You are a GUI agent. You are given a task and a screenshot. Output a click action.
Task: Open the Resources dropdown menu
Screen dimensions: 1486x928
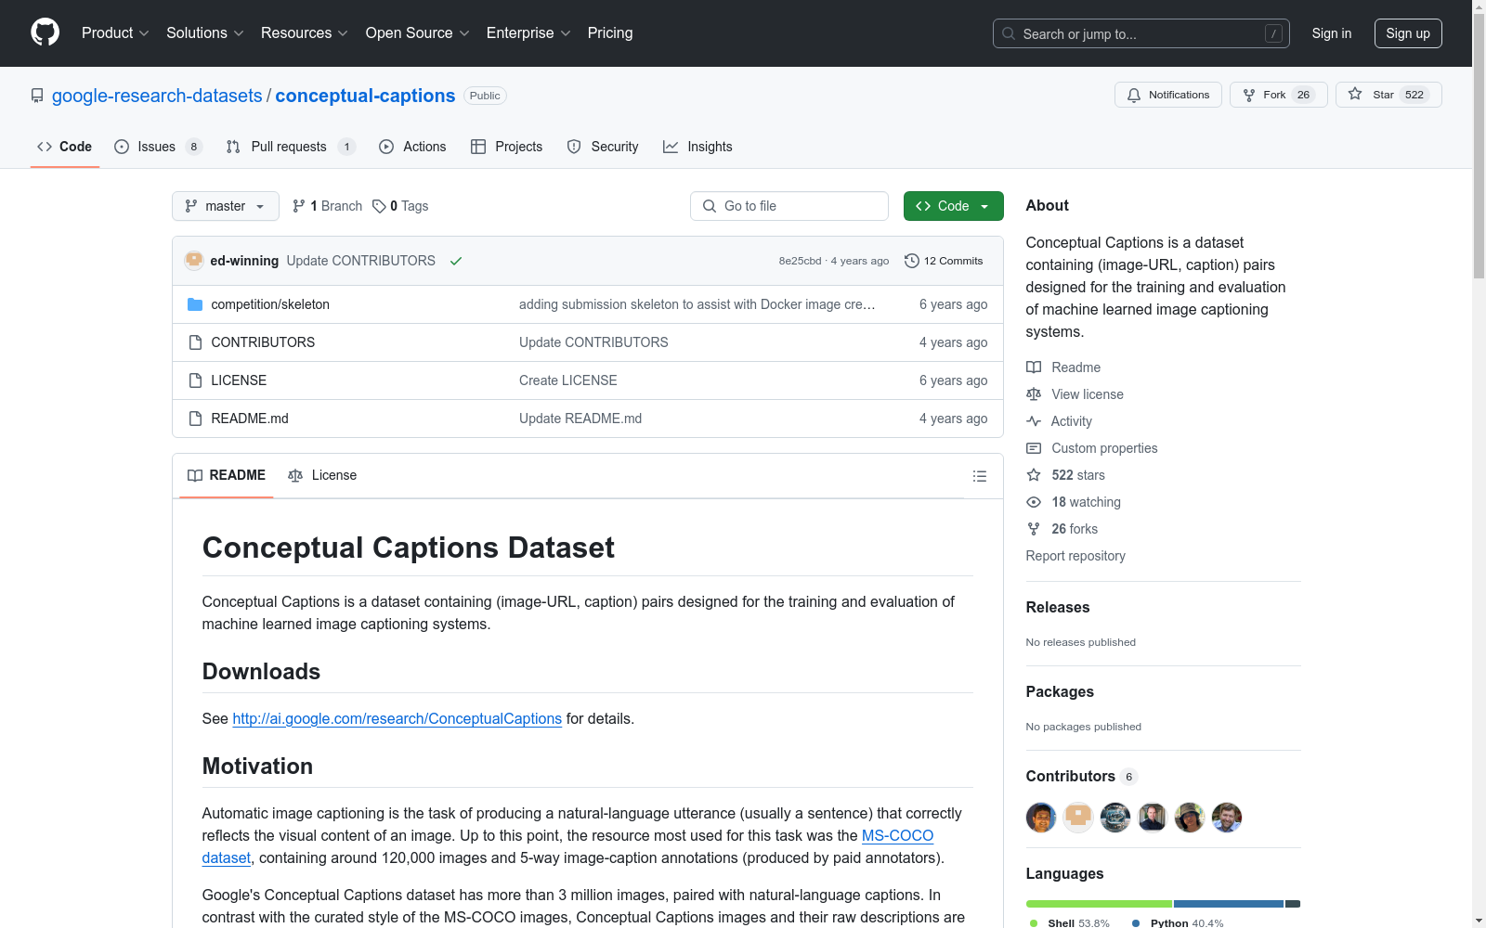click(305, 33)
